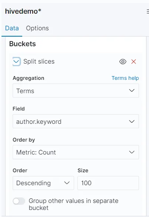Collapse the Split slices section chevron

17,61
